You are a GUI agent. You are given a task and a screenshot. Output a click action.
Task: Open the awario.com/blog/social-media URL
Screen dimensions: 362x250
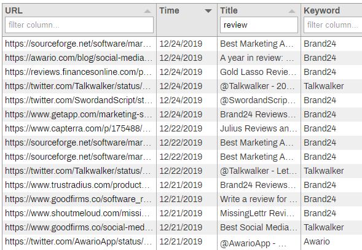(x=79, y=58)
